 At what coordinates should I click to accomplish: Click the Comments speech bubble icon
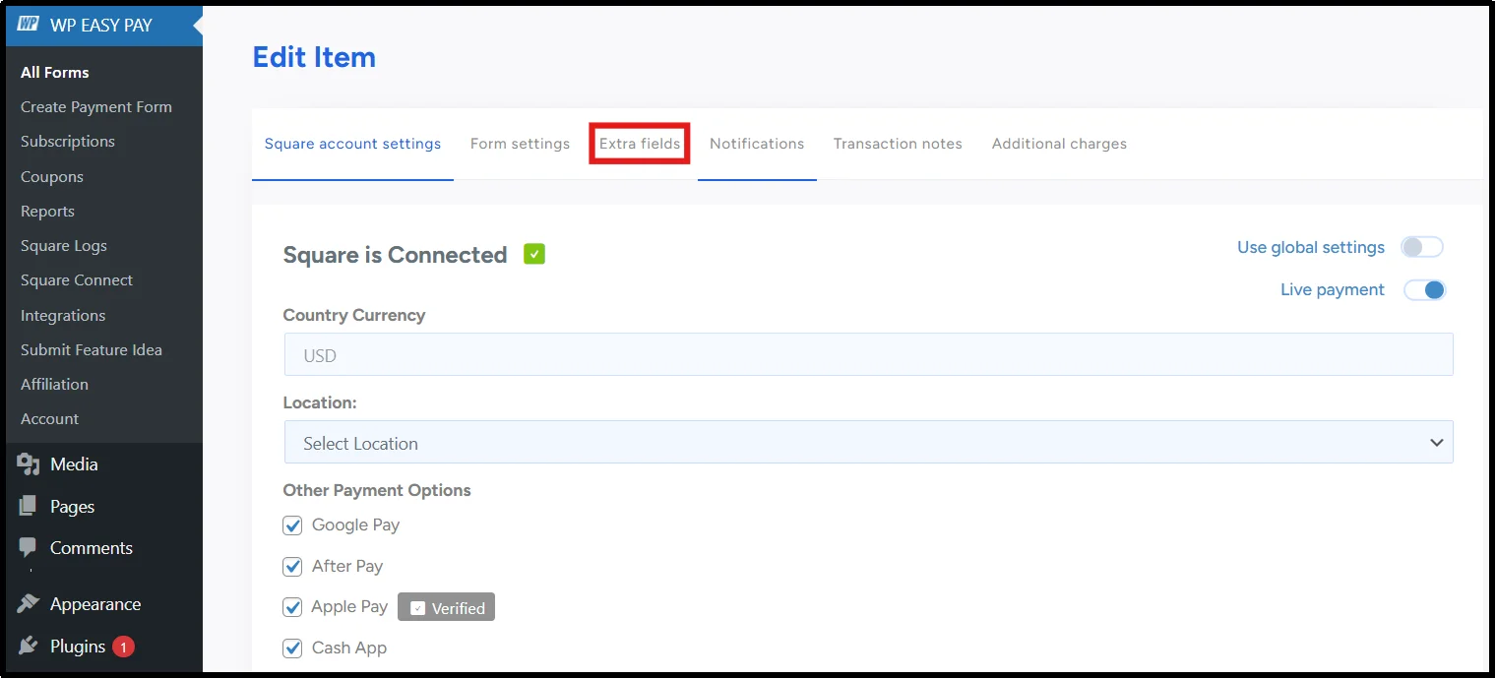(x=29, y=548)
